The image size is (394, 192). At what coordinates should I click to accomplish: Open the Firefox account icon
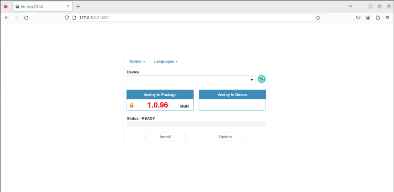click(x=368, y=18)
